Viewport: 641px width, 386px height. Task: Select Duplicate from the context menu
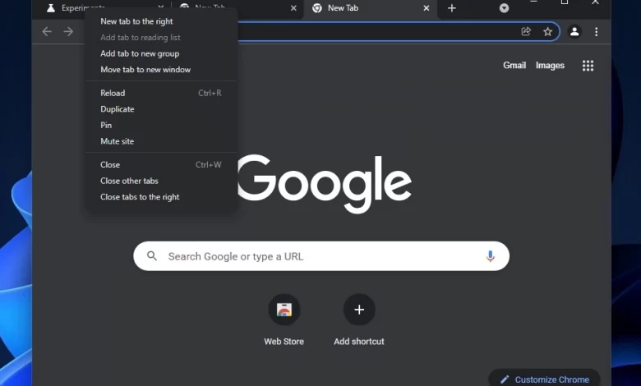pos(161,109)
